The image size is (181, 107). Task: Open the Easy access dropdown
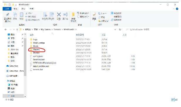[88, 17]
